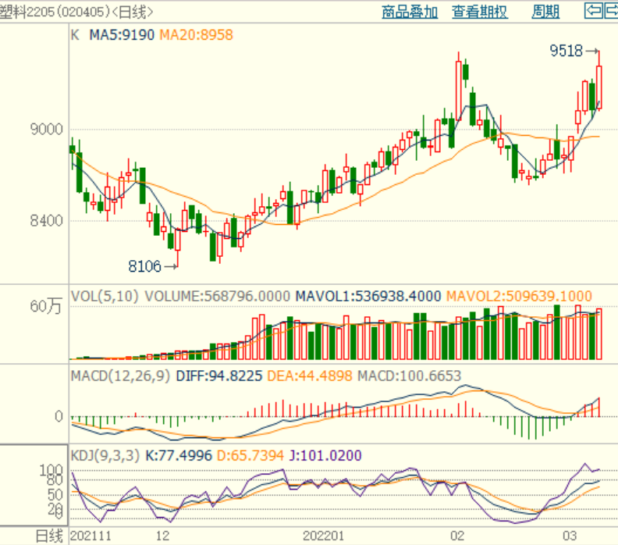Image resolution: width=618 pixels, height=545 pixels.
Task: Select the MAVOL1 volume average label
Action: pyautogui.click(x=368, y=297)
